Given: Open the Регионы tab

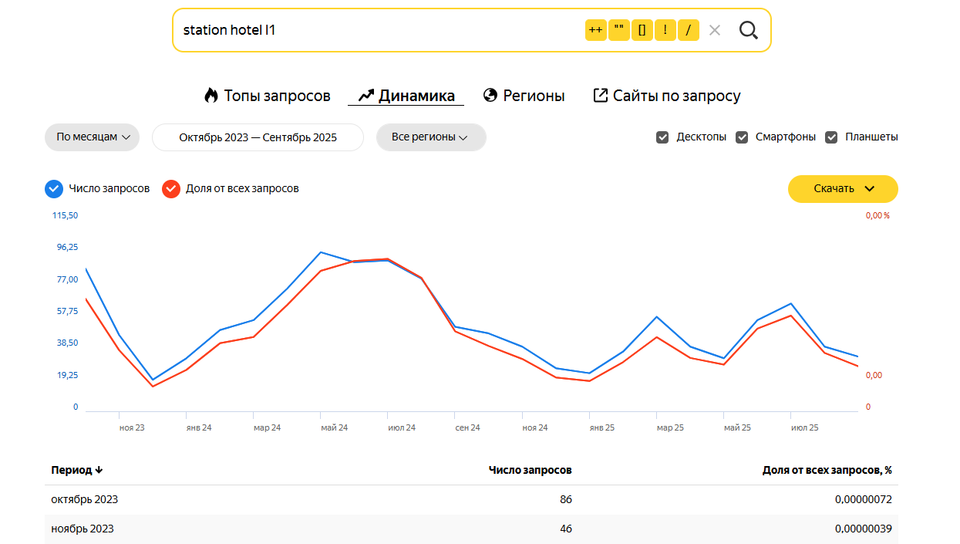Looking at the screenshot, I should click(x=524, y=96).
